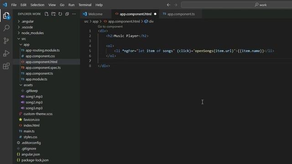Viewport: 292px width, 164px height.
Task: Click the New Folder icon in Explorer
Action: [53, 14]
